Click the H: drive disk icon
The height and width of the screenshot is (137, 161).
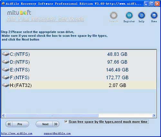(x=6, y=85)
